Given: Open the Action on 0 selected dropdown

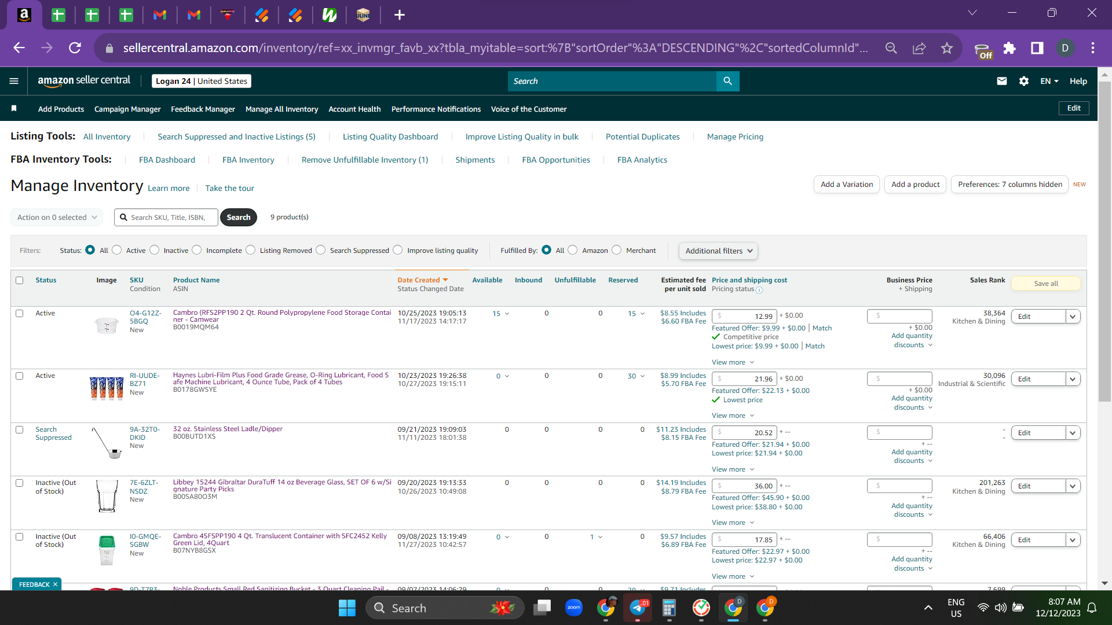Looking at the screenshot, I should tap(57, 218).
